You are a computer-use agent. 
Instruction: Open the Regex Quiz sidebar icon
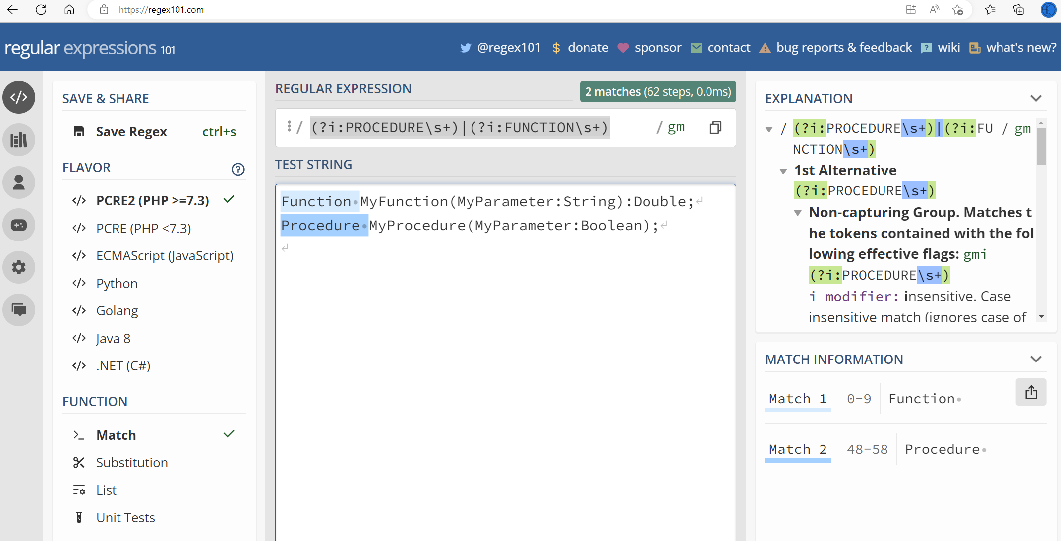(x=19, y=225)
